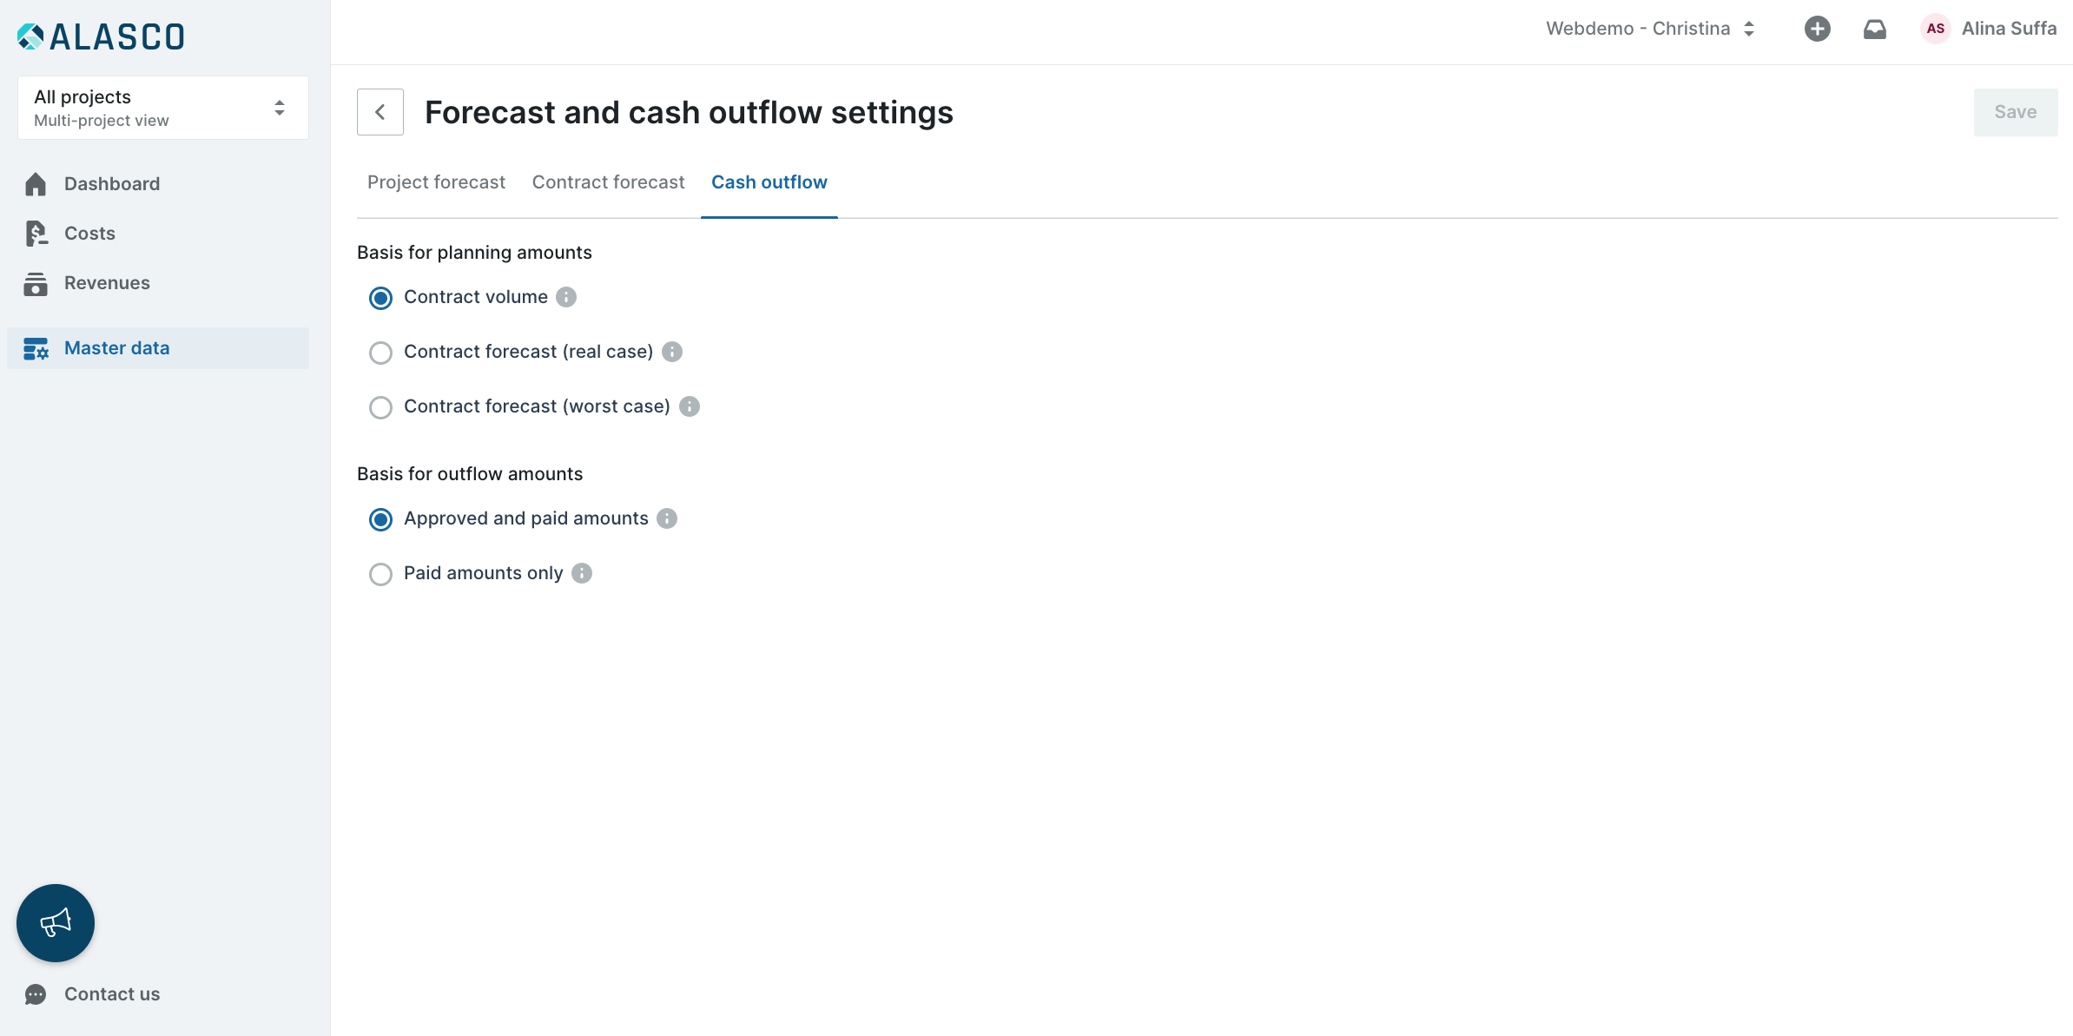
Task: Click the Alasco logo
Action: tap(101, 36)
